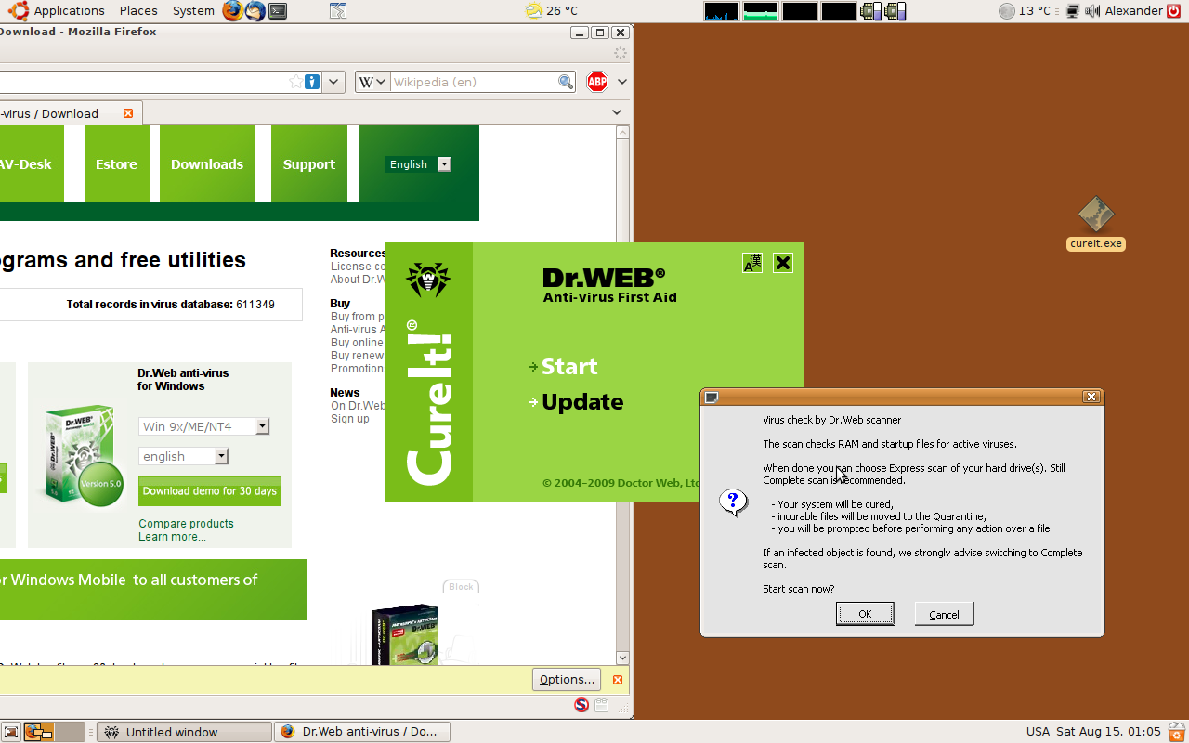Focus the Wikipedia search field
Viewport: 1189px width, 743px height.
click(473, 82)
